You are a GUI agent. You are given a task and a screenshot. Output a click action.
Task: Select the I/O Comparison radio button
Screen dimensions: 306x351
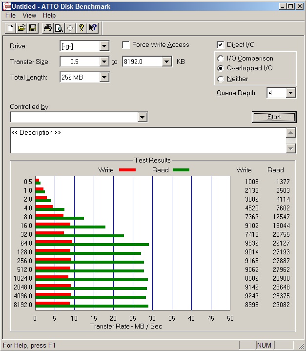[221, 59]
